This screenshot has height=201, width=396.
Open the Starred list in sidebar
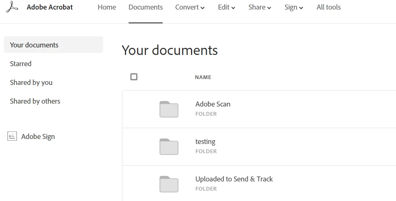(21, 64)
